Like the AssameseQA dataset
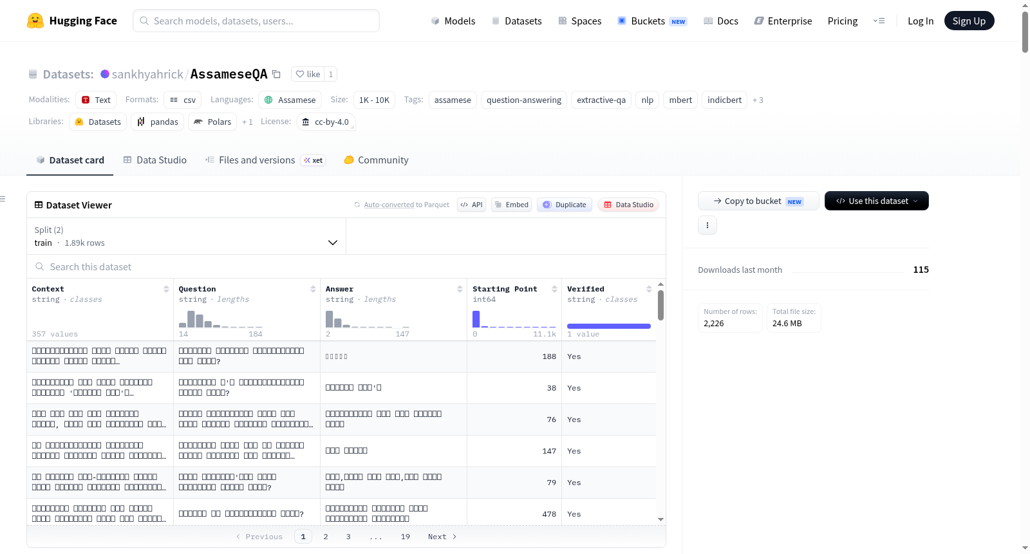The image size is (1030, 554). click(x=308, y=74)
